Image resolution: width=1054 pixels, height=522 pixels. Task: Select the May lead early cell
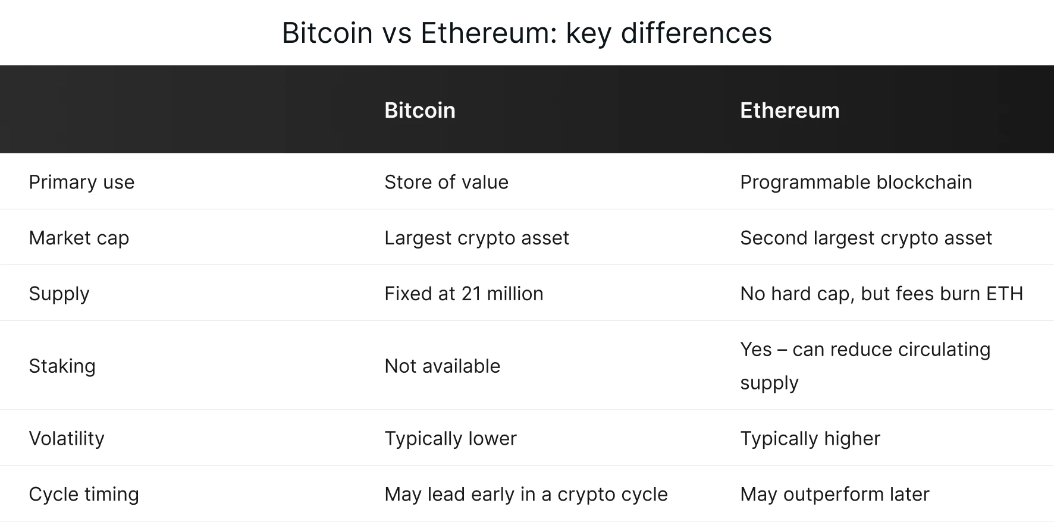(526, 495)
